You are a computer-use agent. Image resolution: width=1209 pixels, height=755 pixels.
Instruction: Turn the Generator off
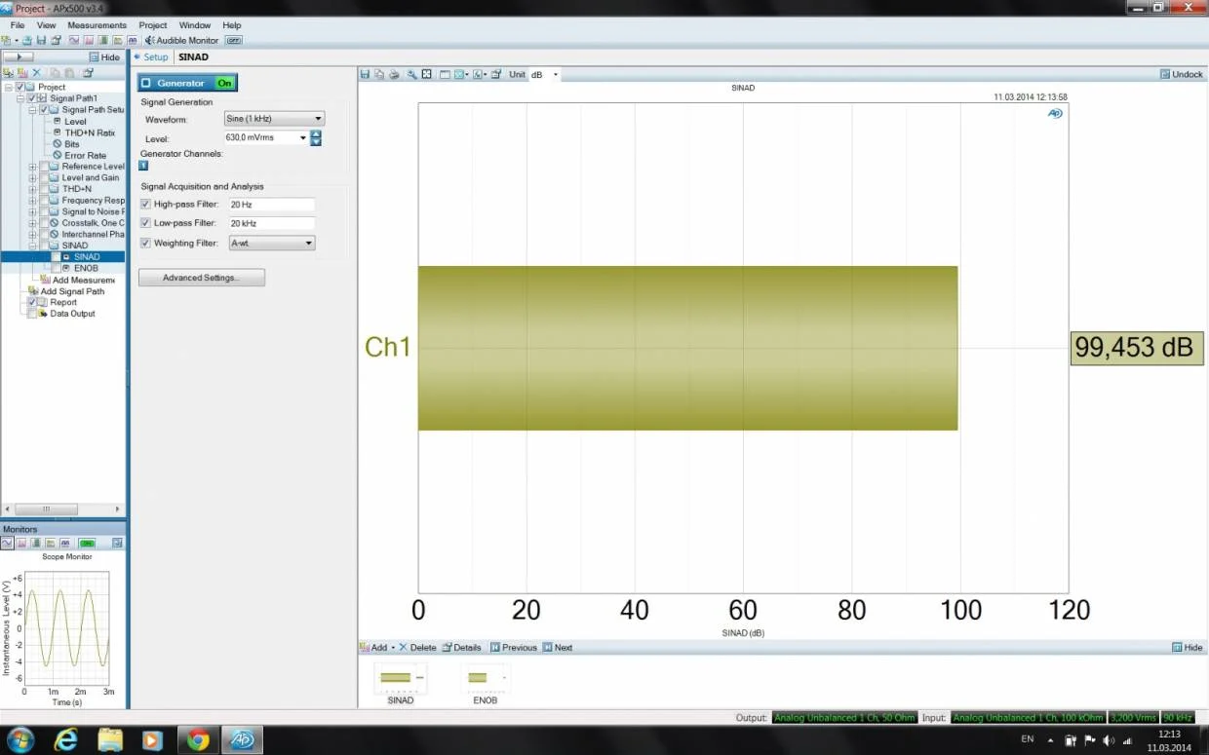pos(224,83)
